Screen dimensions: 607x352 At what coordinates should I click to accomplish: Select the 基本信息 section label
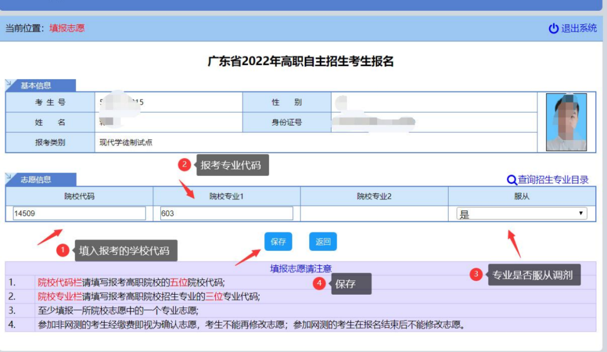(36, 85)
